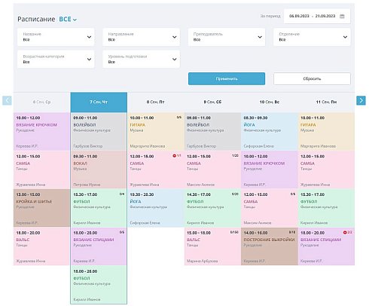Go to the next week with the right arrow
369x306 pixels.
coord(361,100)
